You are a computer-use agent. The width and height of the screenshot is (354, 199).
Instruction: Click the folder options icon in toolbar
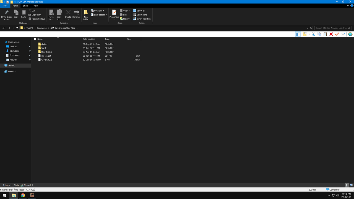coord(305,34)
